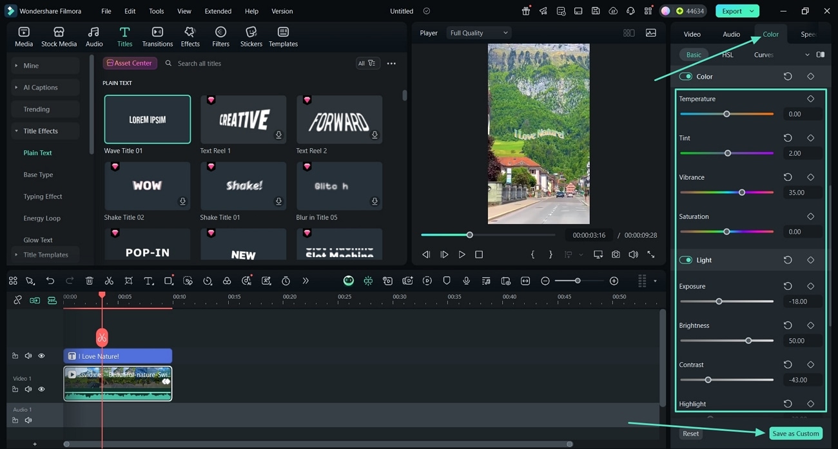Screen dimensions: 838x449
Task: Open the Full Quality dropdown in the Player panel
Action: tap(478, 32)
